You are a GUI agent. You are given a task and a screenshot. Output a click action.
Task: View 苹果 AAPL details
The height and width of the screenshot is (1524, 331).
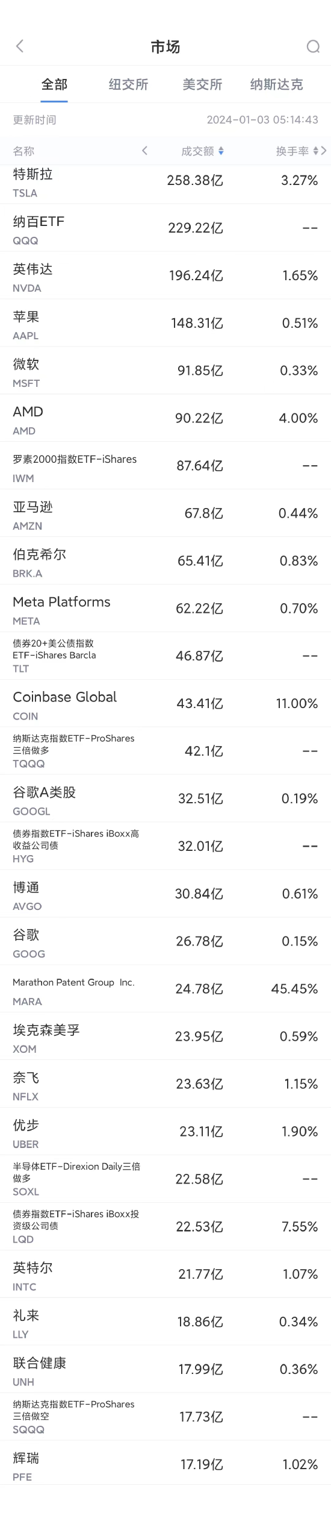pyautogui.click(x=165, y=323)
